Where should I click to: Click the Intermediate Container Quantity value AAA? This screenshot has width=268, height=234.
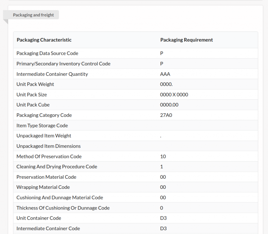click(x=165, y=74)
